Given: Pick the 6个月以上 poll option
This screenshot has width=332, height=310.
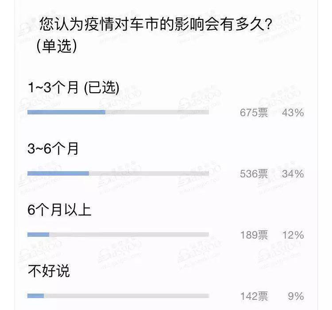Looking at the screenshot, I should [x=59, y=210].
